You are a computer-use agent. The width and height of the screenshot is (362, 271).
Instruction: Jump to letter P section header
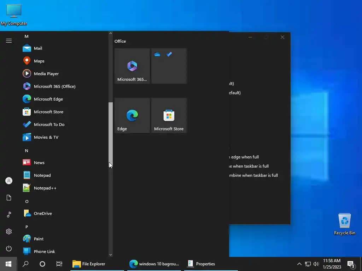(27, 227)
